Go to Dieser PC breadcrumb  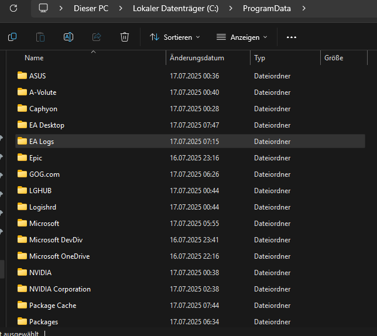coord(91,8)
